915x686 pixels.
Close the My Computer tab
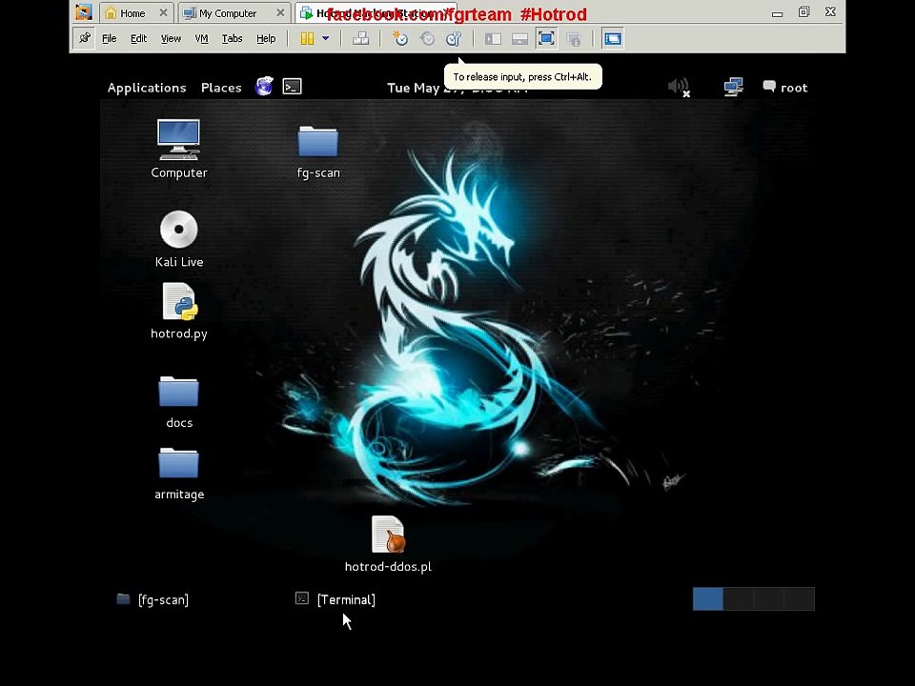click(x=280, y=12)
